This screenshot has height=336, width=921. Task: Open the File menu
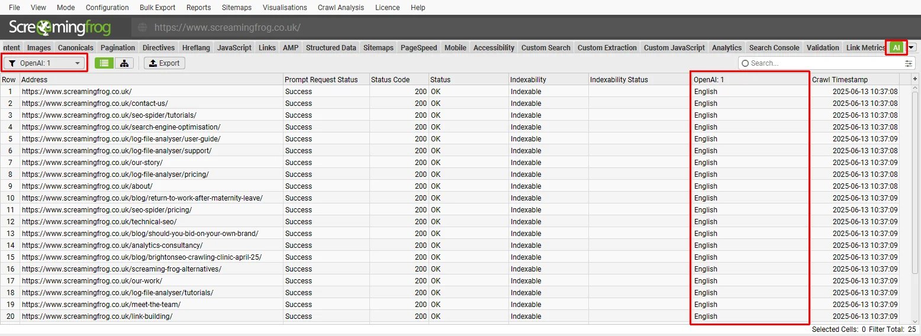(x=15, y=8)
